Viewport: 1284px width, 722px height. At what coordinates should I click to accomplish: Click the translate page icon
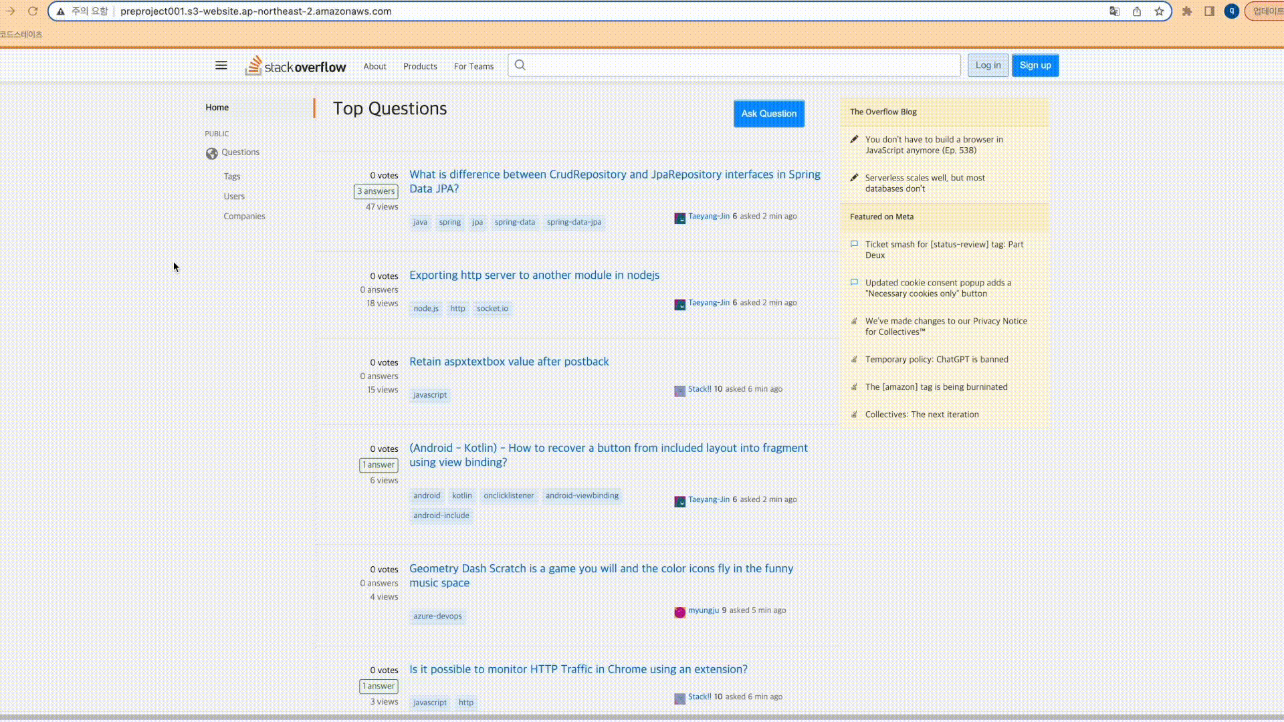tap(1114, 11)
